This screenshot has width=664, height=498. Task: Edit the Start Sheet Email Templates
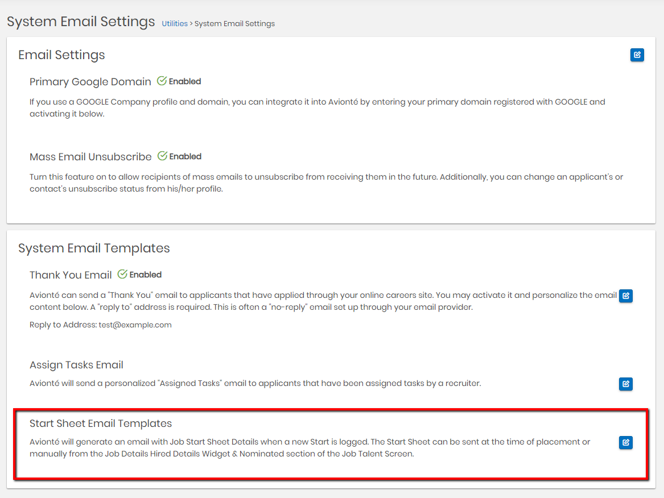(625, 442)
